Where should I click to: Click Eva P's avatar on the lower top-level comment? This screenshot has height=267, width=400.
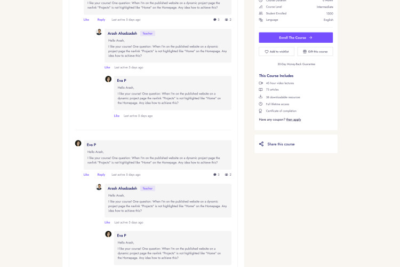[78, 144]
